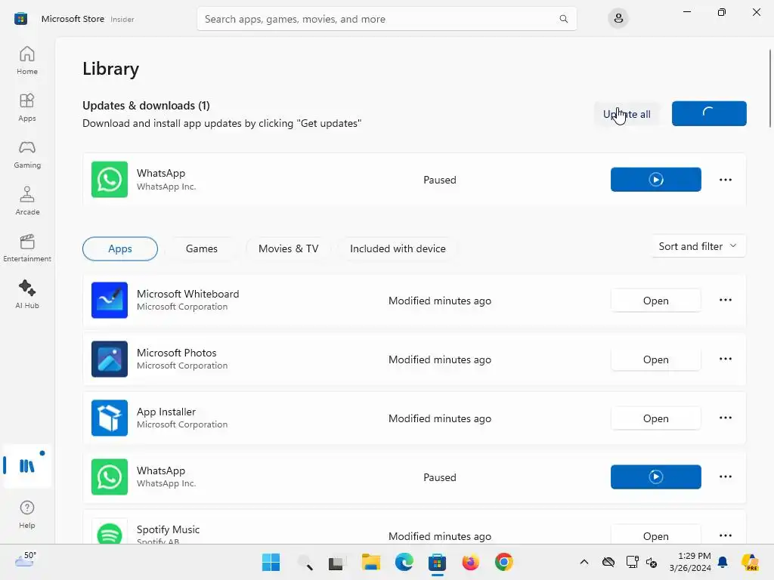774x580 pixels.
Task: Open more options for App Installer
Action: click(725, 418)
